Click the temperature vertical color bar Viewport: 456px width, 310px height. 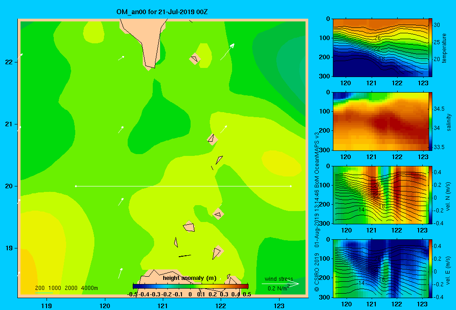[x=430, y=48]
